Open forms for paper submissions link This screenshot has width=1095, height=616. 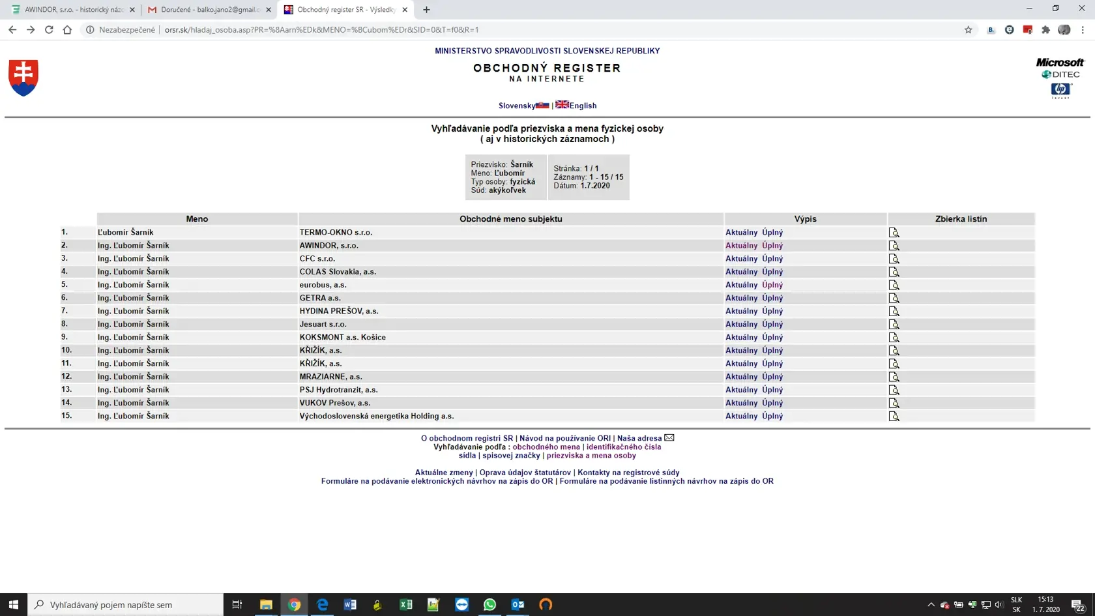tap(666, 481)
